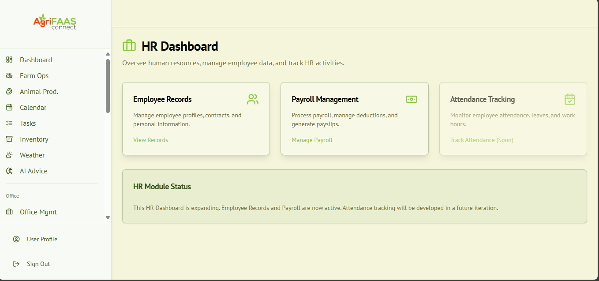The height and width of the screenshot is (281, 599).
Task: Select the Office Mgmt briefcase icon
Action: 9,212
